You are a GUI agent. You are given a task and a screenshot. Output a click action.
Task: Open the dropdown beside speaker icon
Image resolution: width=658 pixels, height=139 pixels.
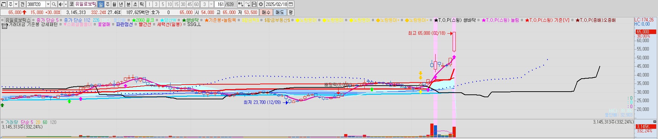point(66,4)
